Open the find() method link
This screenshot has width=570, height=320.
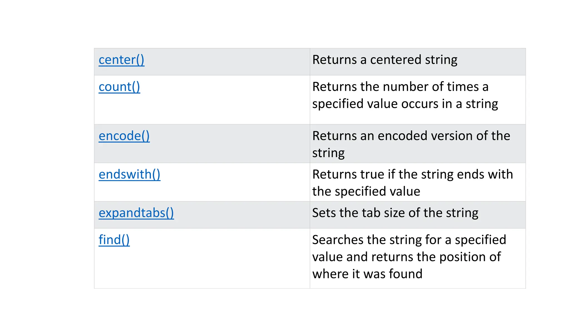[x=114, y=240]
